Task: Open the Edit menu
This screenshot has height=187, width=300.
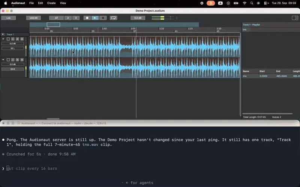Action: click(40, 3)
